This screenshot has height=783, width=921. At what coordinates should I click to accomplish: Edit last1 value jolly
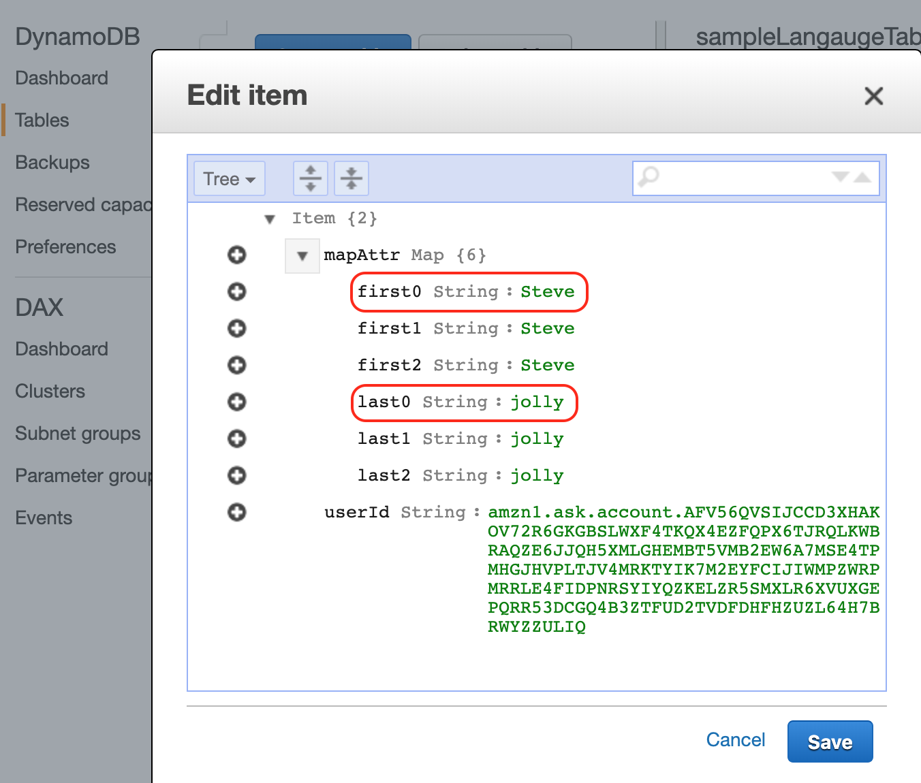tap(537, 439)
